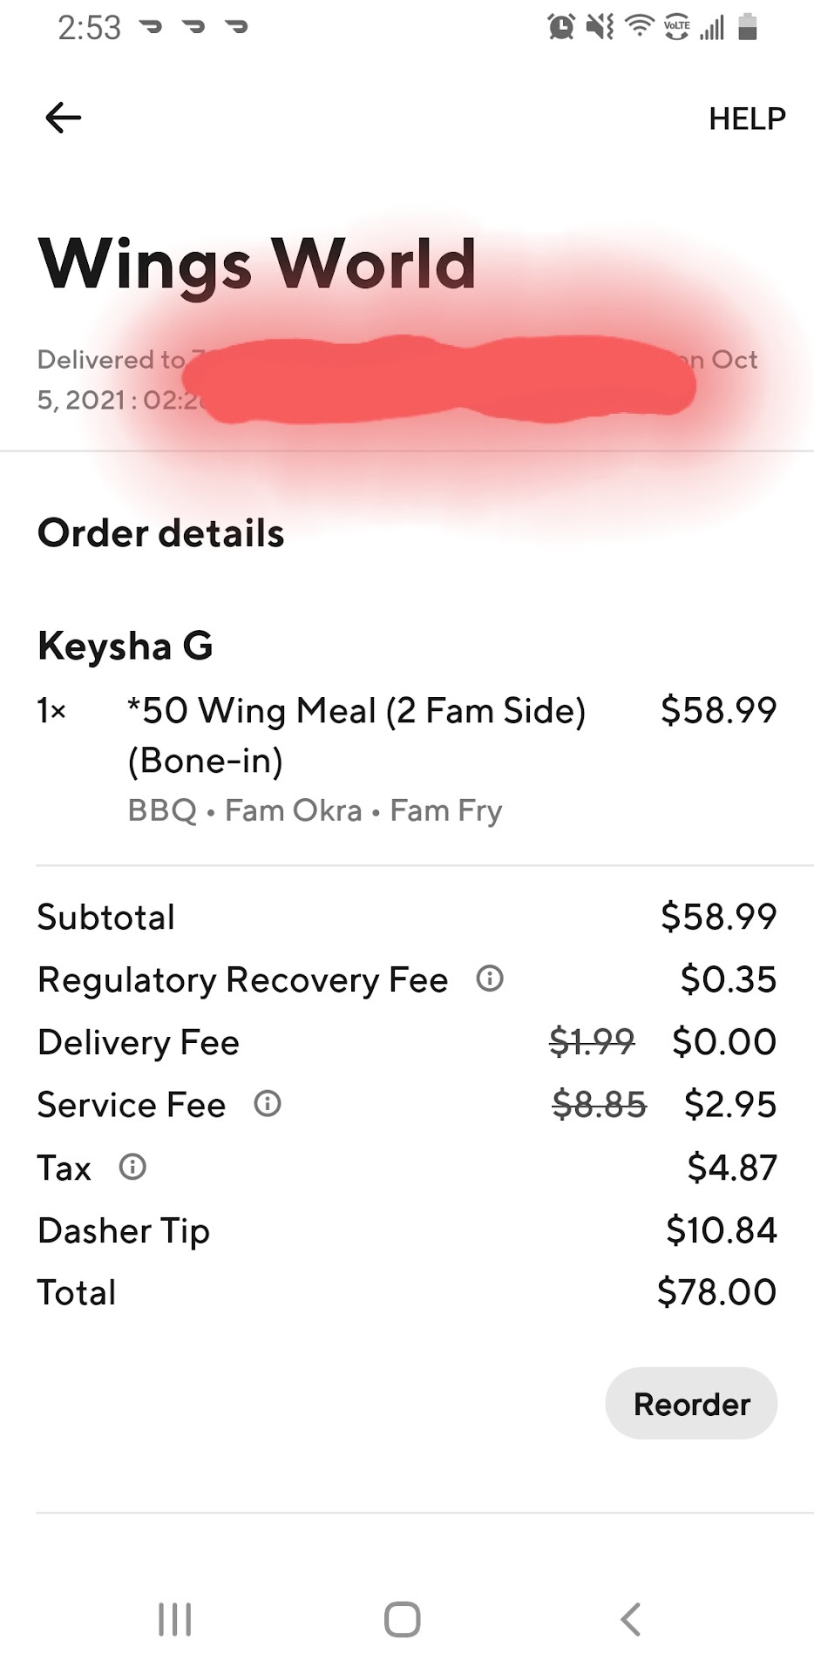Tap the alarm icon in status bar
The width and height of the screenshot is (814, 1673).
pyautogui.click(x=561, y=28)
